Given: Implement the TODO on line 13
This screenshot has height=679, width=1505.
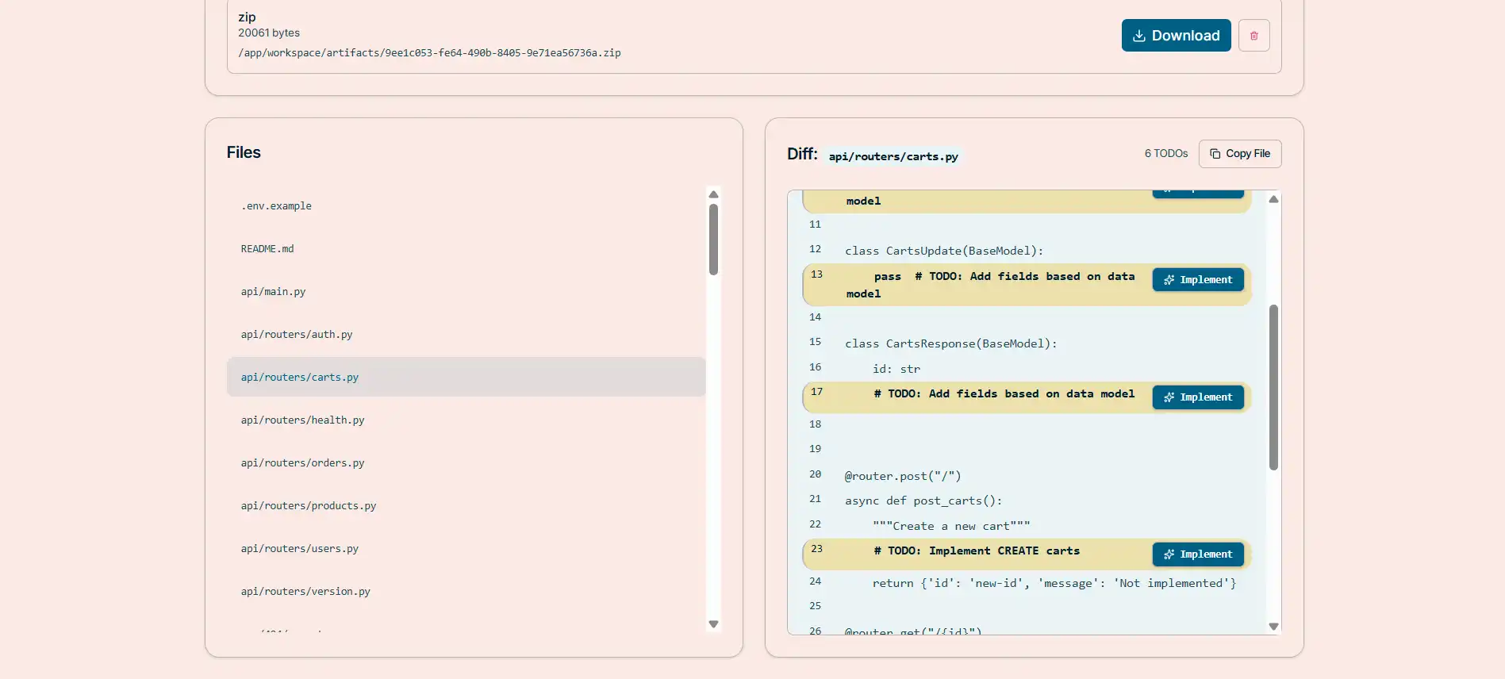Looking at the screenshot, I should pyautogui.click(x=1198, y=280).
